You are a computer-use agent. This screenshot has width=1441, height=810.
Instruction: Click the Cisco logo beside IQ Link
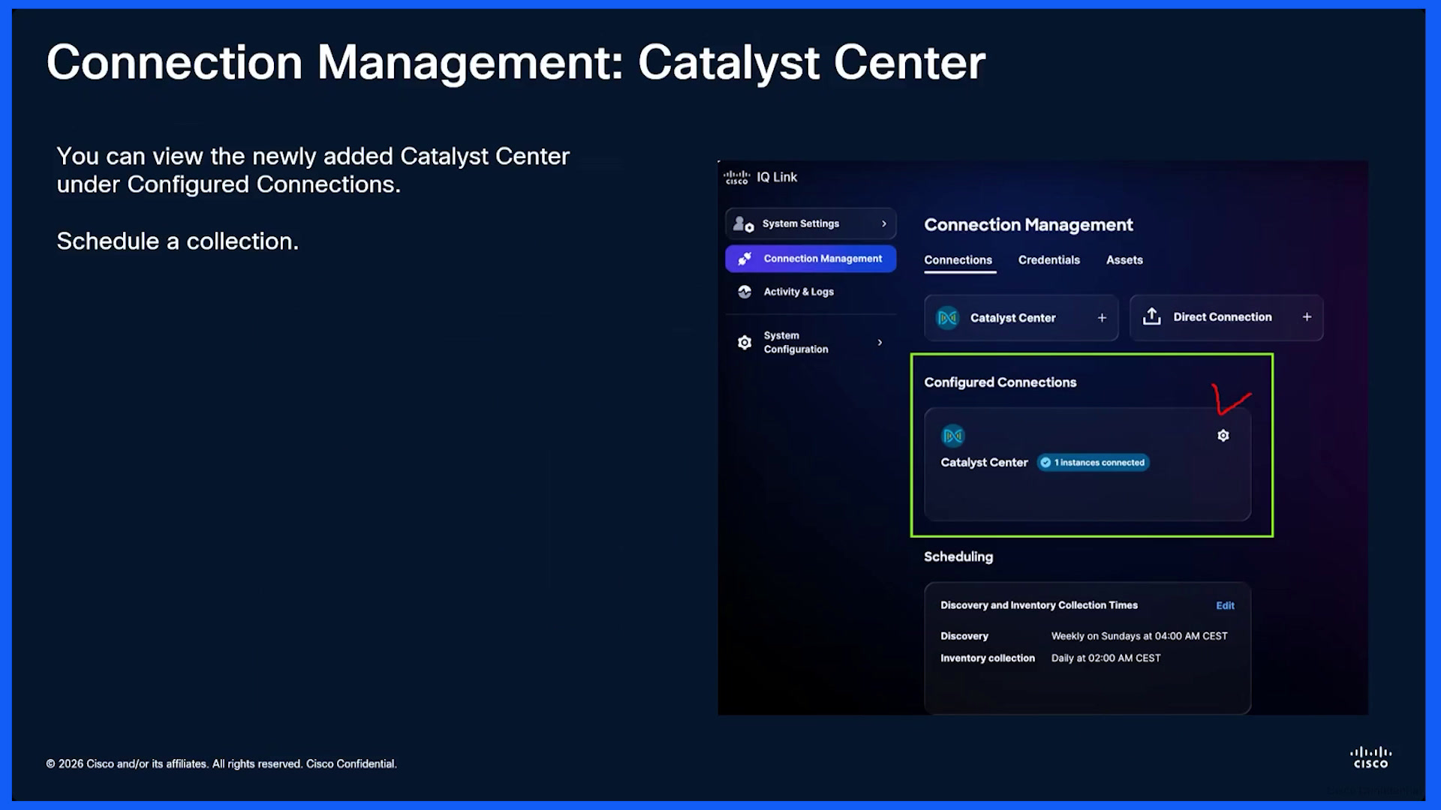click(736, 178)
